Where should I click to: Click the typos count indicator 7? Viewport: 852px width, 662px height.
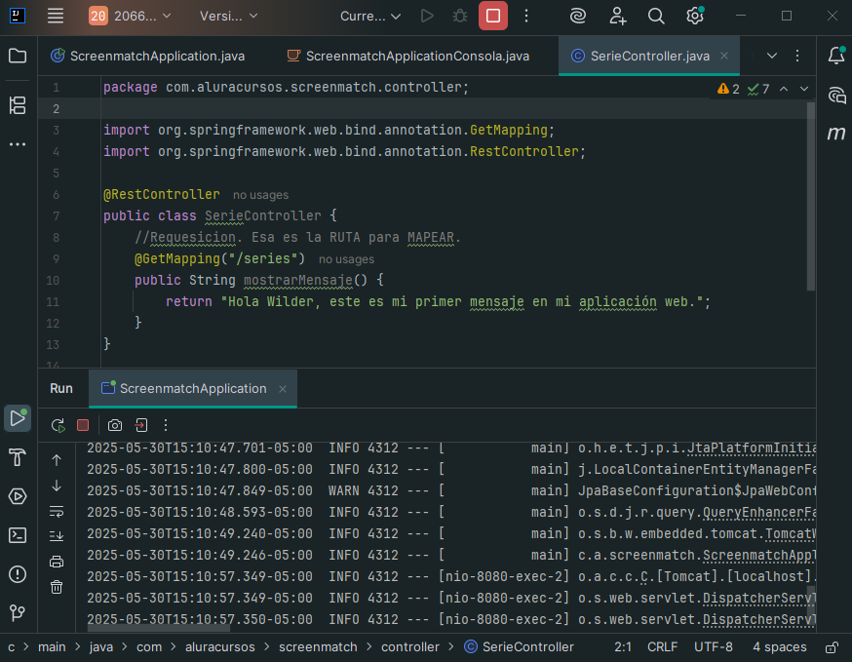pos(758,89)
